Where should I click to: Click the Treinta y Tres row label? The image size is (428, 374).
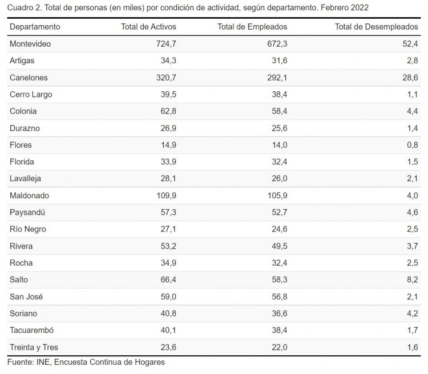34,347
